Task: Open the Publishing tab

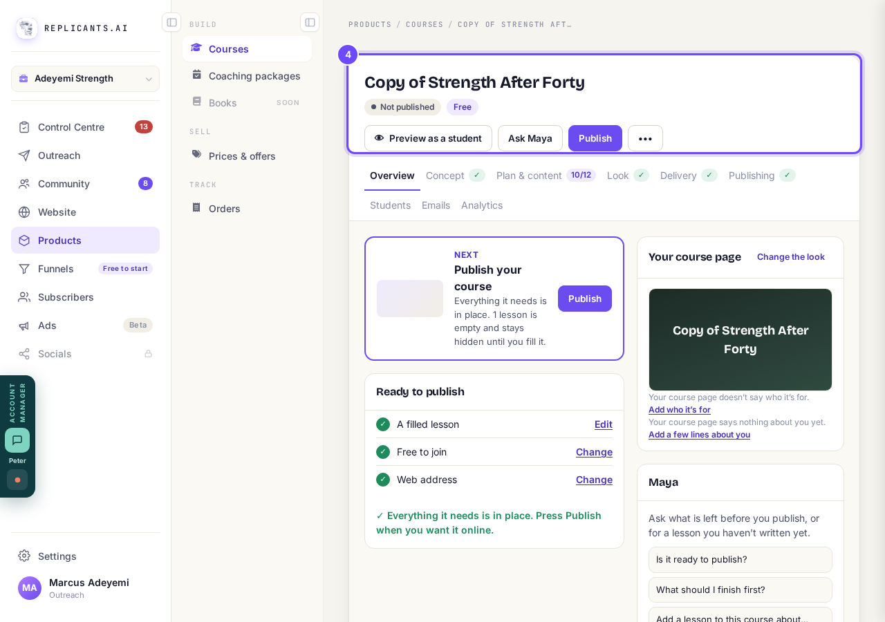Action: pos(762,176)
